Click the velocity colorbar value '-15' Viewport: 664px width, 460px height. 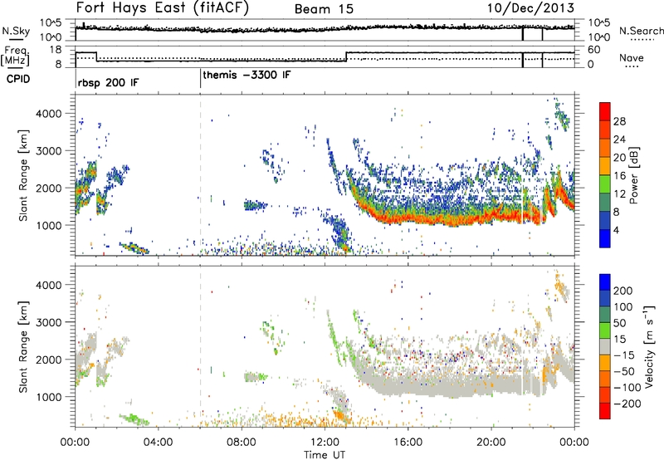coord(624,355)
